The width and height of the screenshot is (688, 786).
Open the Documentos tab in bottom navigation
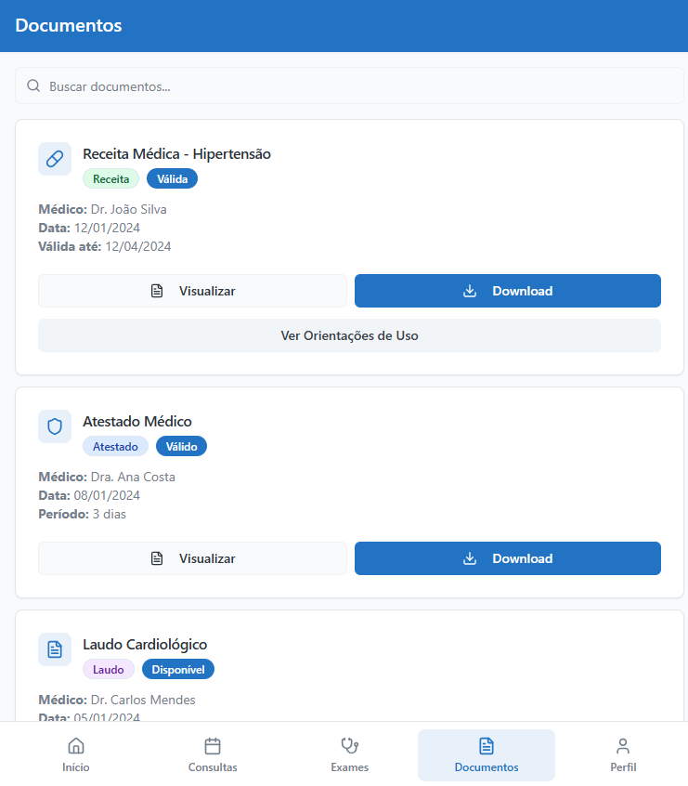click(x=486, y=754)
